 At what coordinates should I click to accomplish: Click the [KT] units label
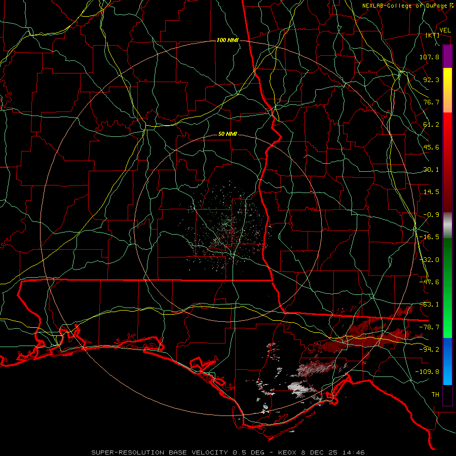[433, 35]
